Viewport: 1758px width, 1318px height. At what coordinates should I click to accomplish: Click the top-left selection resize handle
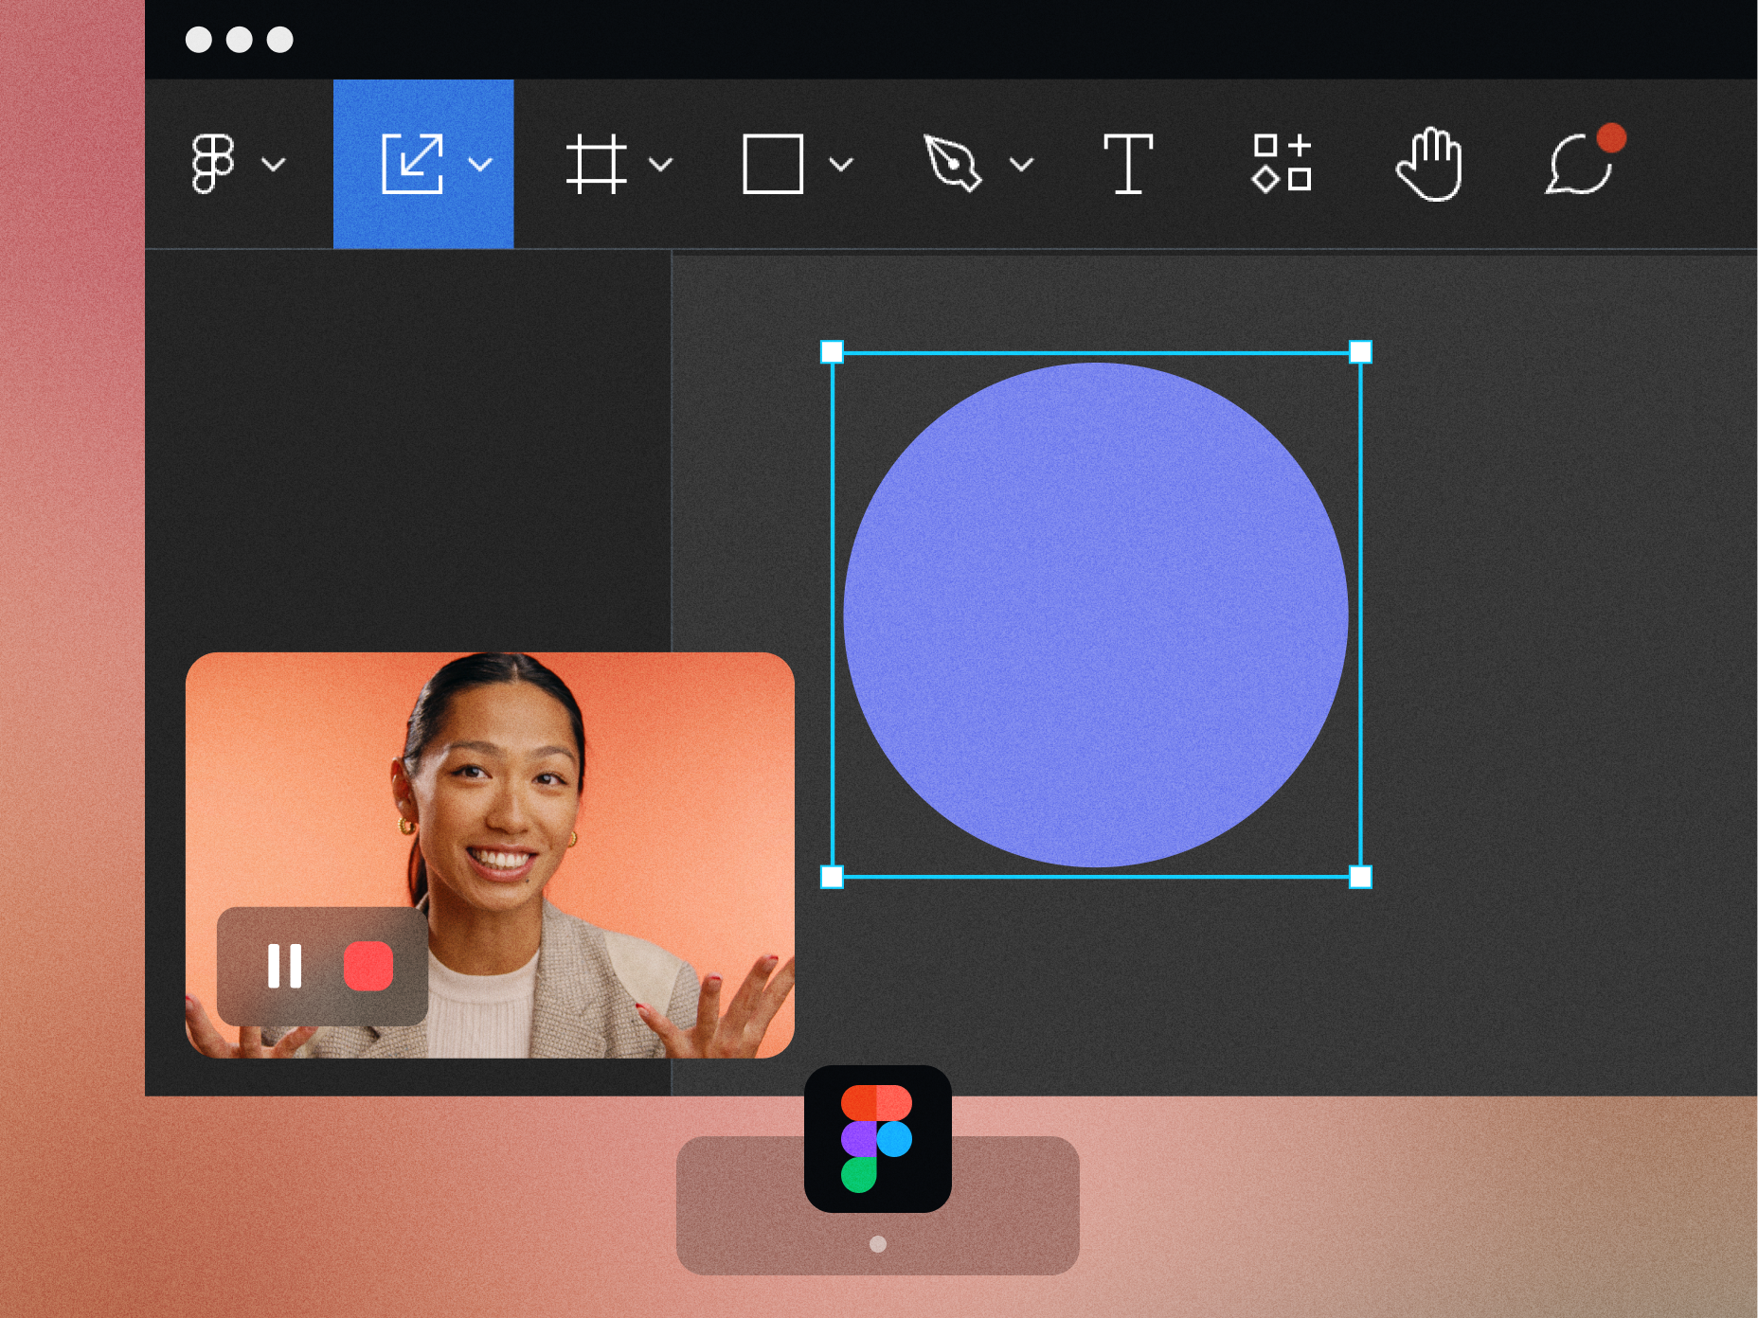(x=832, y=352)
